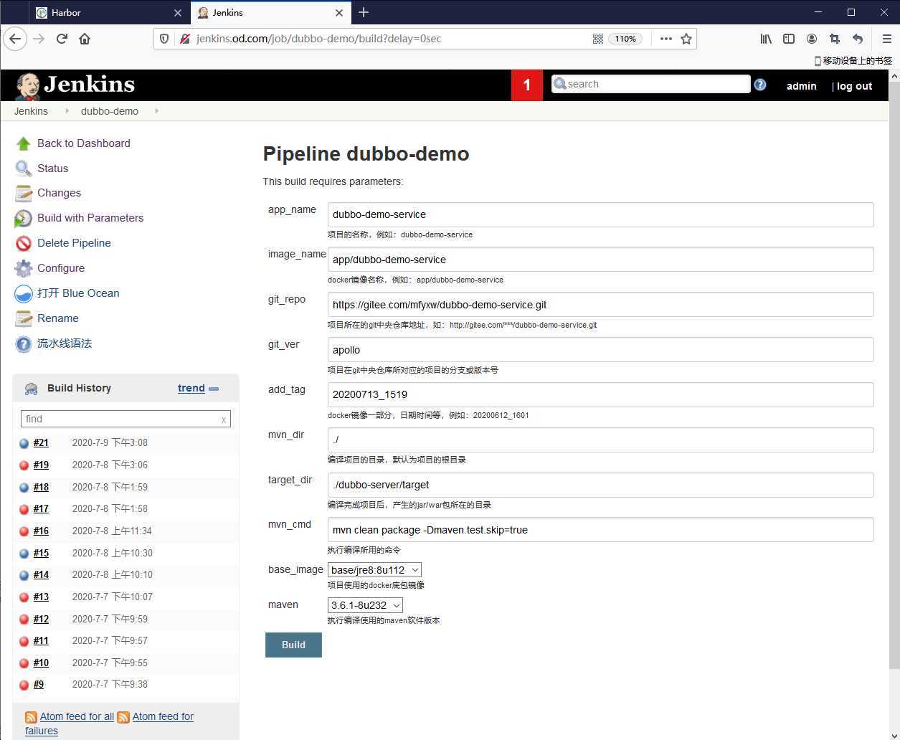The width and height of the screenshot is (900, 740).
Task: Click into the add_tag input field
Action: click(600, 394)
